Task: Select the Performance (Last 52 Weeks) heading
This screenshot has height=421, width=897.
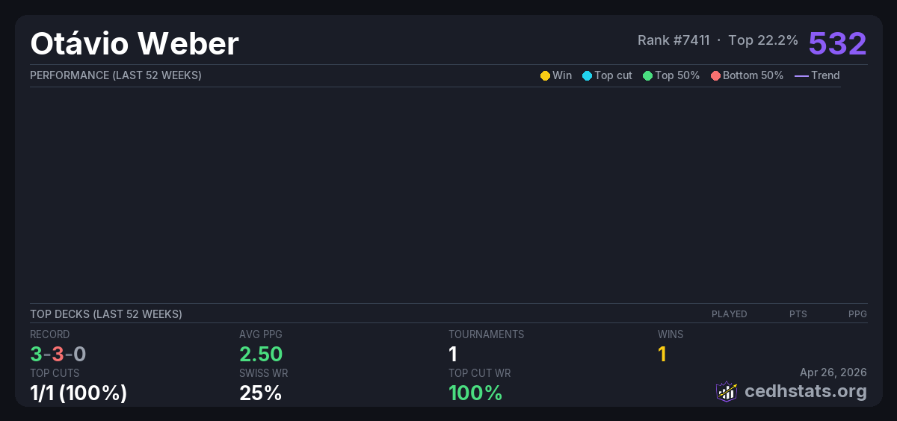Action: pyautogui.click(x=116, y=75)
